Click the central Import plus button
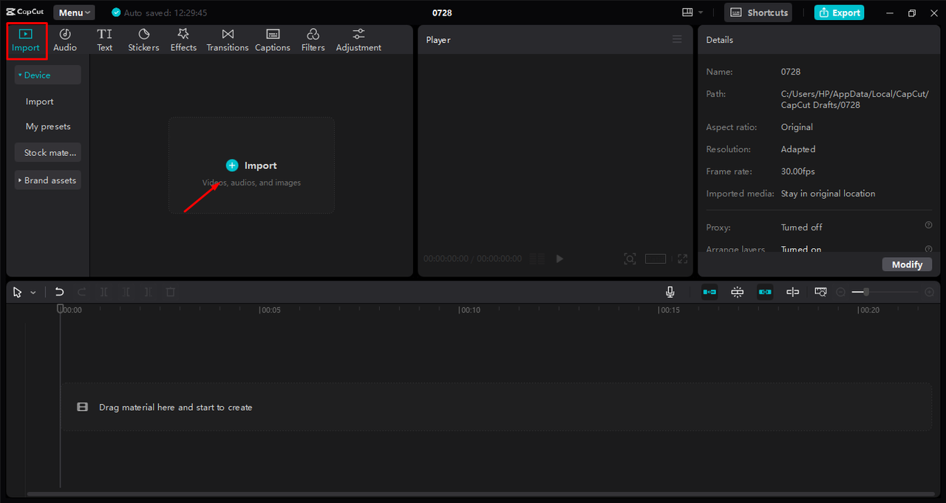The image size is (946, 503). (x=232, y=165)
